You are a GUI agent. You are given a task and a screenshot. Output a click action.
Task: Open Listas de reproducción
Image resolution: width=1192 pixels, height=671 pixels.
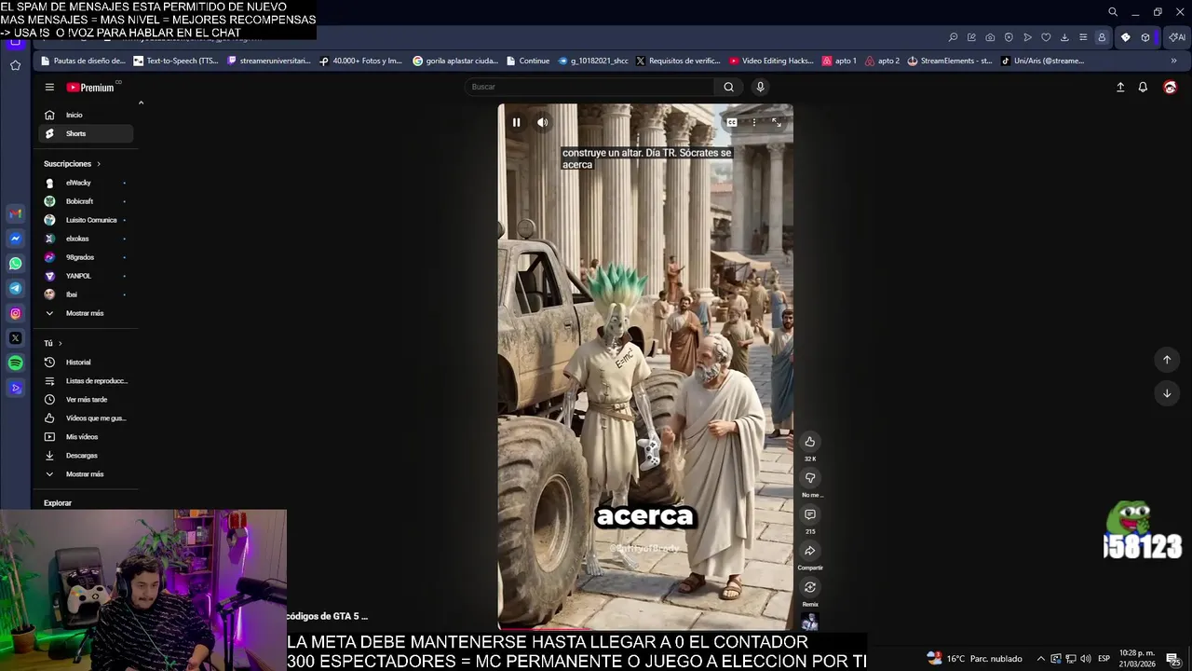pos(86,380)
